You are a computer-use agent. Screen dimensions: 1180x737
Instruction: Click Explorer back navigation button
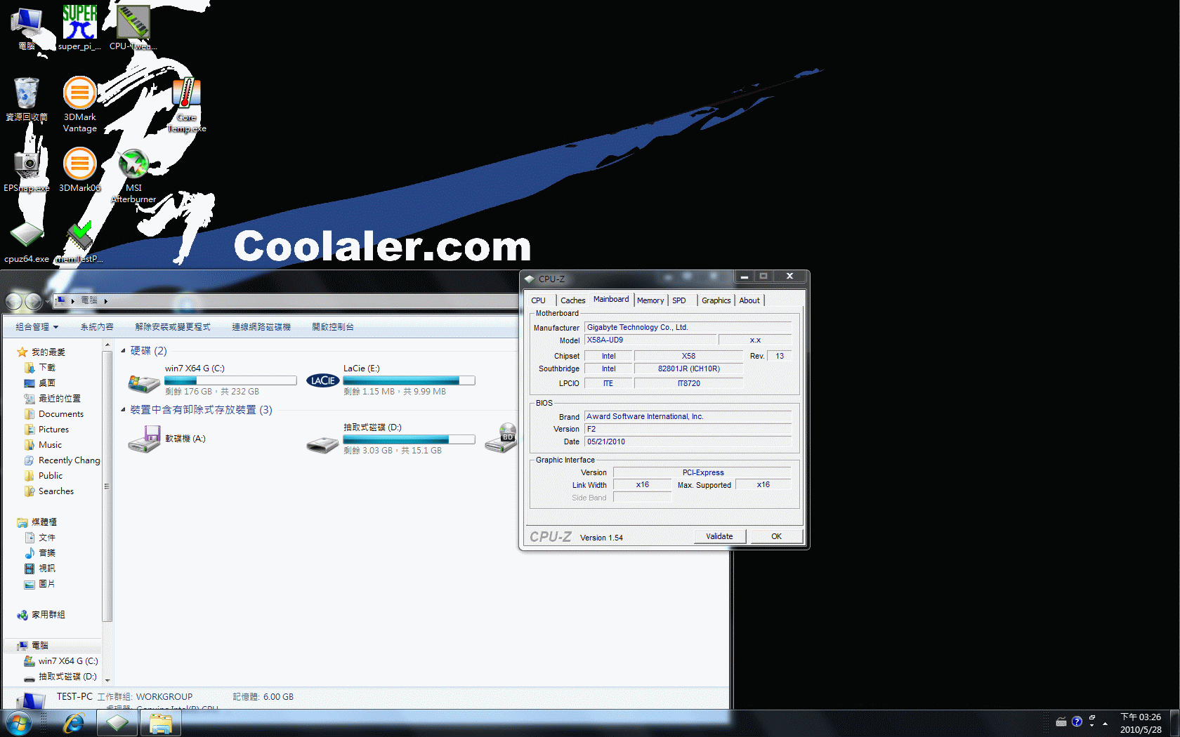tap(14, 302)
